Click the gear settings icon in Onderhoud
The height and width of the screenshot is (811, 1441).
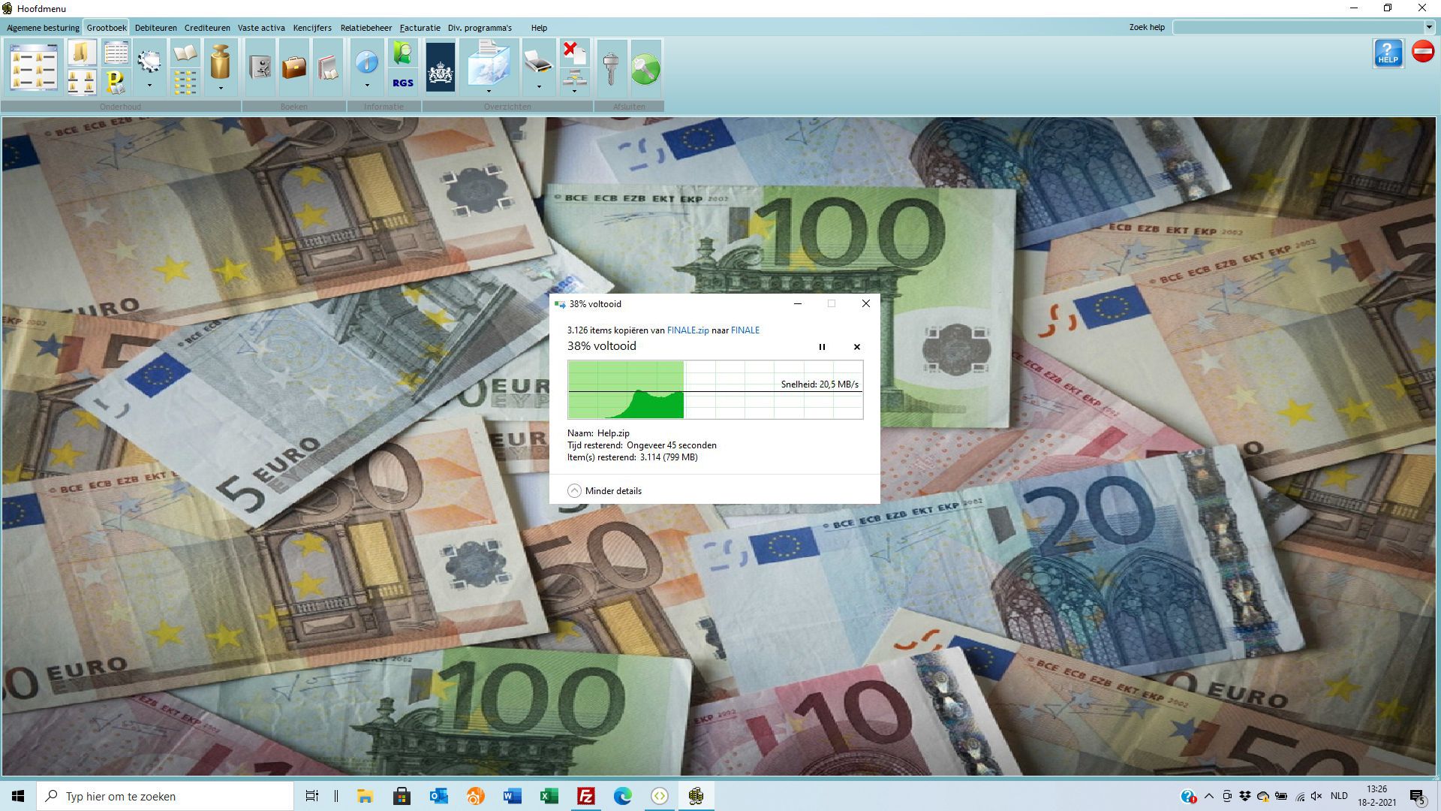149,60
